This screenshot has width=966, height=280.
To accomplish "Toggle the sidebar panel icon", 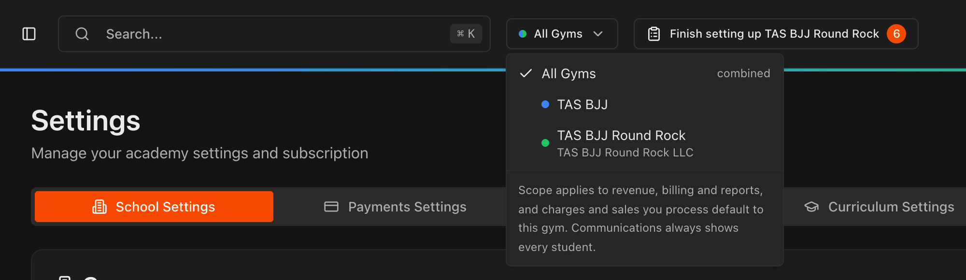I will [x=29, y=34].
